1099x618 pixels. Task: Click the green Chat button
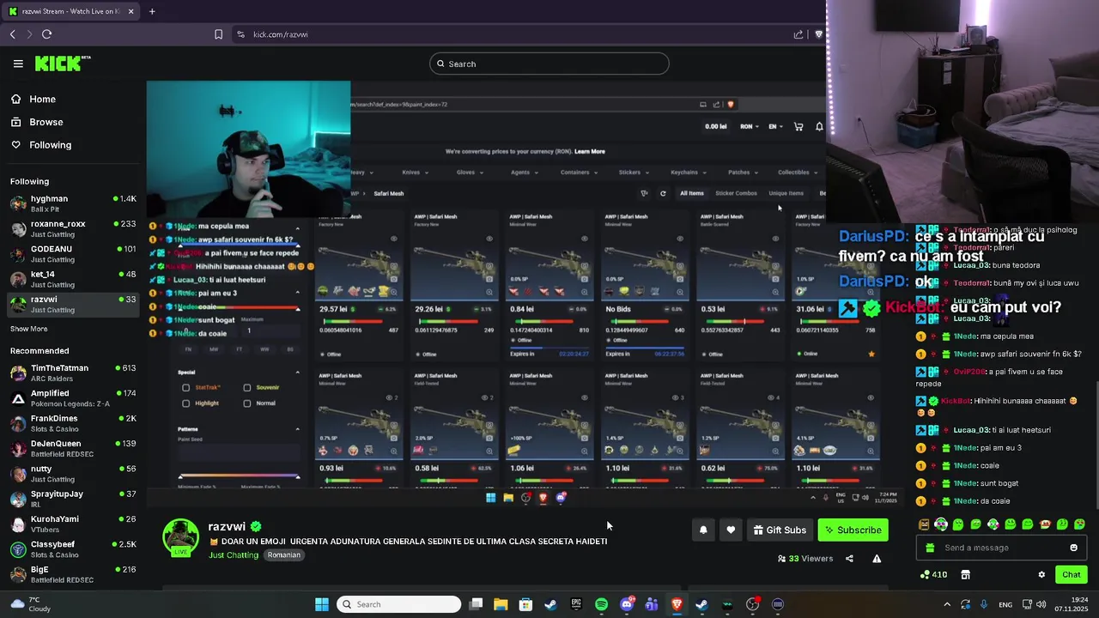(x=1071, y=575)
